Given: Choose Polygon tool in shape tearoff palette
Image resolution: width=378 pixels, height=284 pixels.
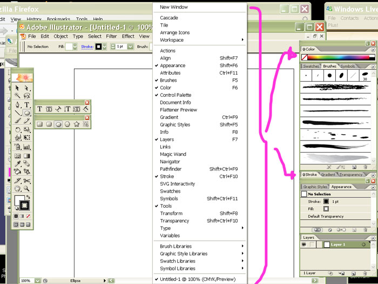Looking at the screenshot, I should click(x=67, y=124).
